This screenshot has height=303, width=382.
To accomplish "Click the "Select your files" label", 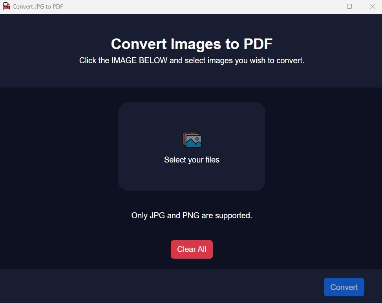I will [192, 160].
